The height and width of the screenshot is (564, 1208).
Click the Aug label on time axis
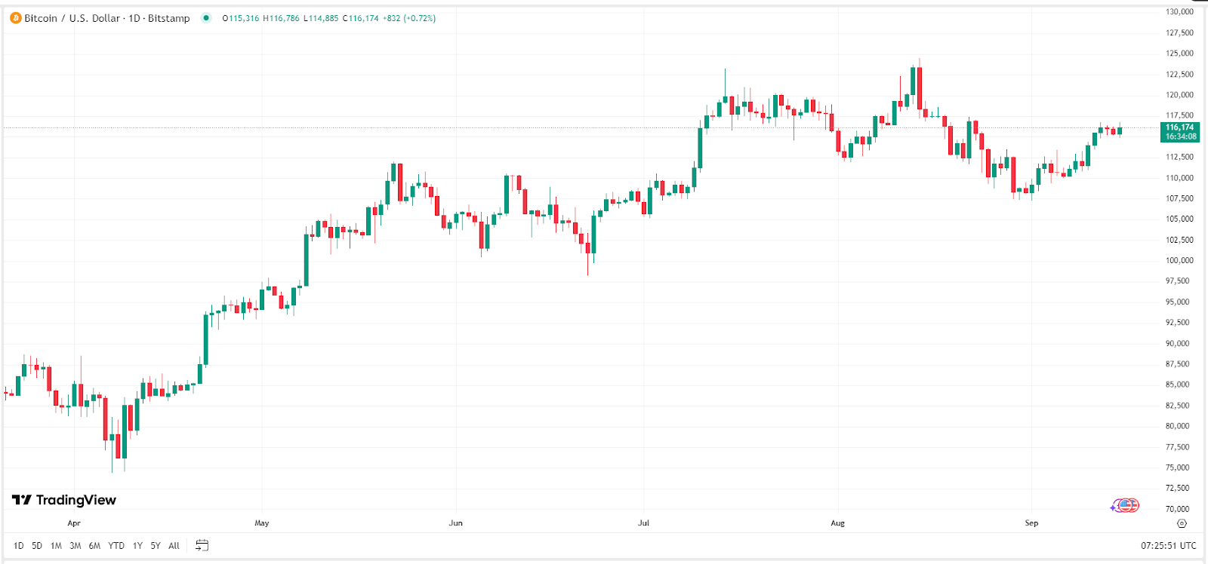pyautogui.click(x=837, y=523)
